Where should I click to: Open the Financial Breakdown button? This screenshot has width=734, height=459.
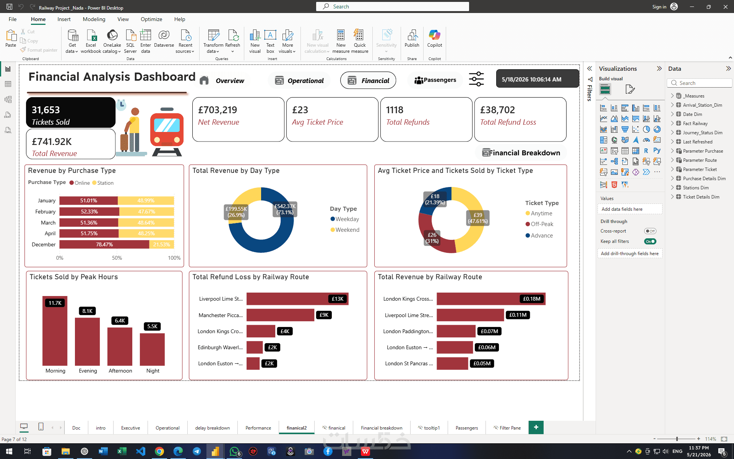[x=521, y=153]
